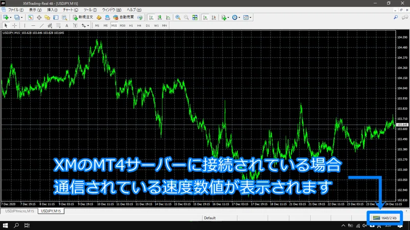Image resolution: width=410 pixels, height=230 pixels.
Task: Expand the Templates dropdown arrow
Action: tap(251, 17)
